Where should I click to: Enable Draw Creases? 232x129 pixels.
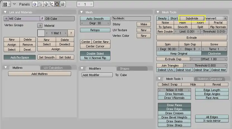(x=175, y=113)
